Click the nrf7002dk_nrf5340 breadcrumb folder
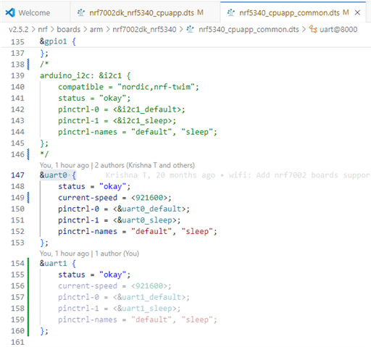Viewport: 371px width, 347px height. coord(144,30)
